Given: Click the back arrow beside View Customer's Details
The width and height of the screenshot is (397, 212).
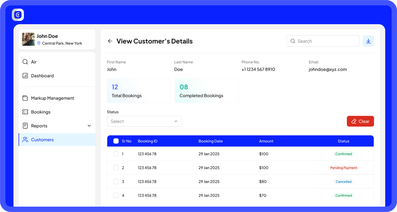Looking at the screenshot, I should pos(110,41).
